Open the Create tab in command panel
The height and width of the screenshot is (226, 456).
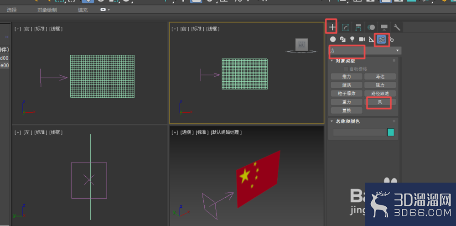point(332,27)
